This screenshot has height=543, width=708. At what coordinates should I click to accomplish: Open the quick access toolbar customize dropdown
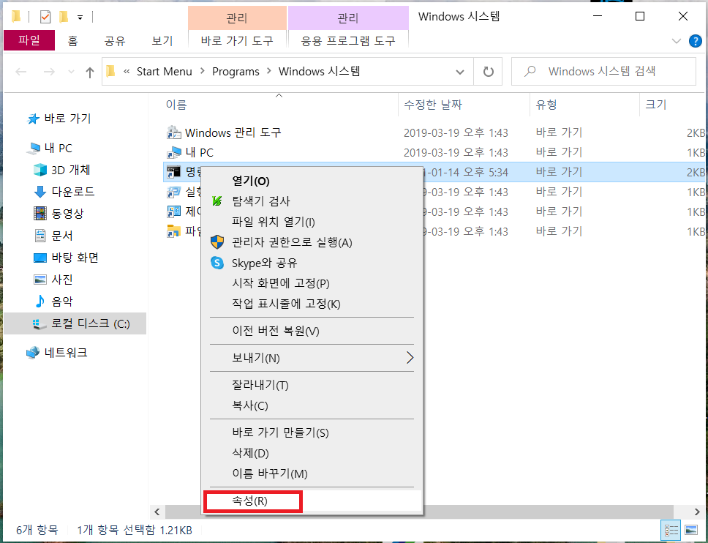click(x=80, y=18)
